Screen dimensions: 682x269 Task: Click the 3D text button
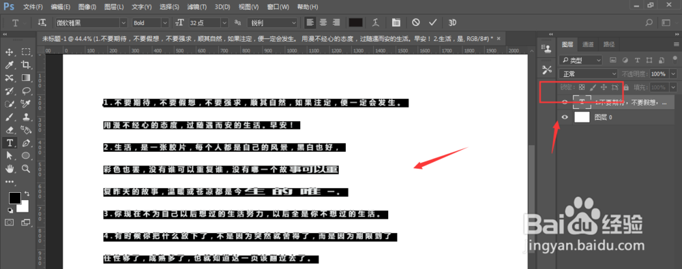point(452,22)
